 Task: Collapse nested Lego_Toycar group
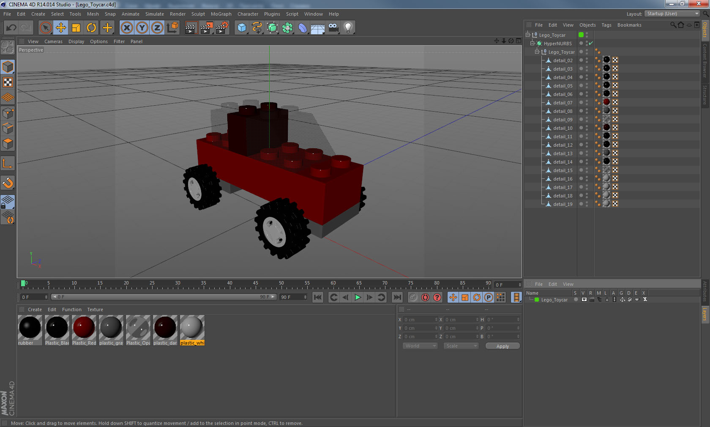pos(537,52)
